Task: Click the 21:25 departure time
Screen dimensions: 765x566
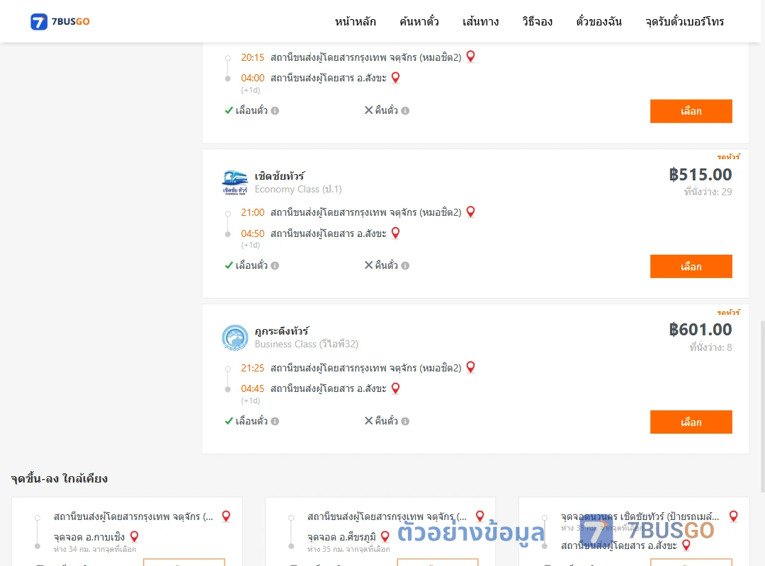Action: click(x=253, y=368)
